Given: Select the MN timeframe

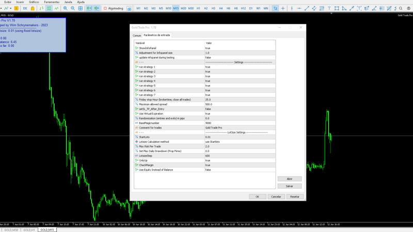Looking at the screenshot, I should [266, 8].
